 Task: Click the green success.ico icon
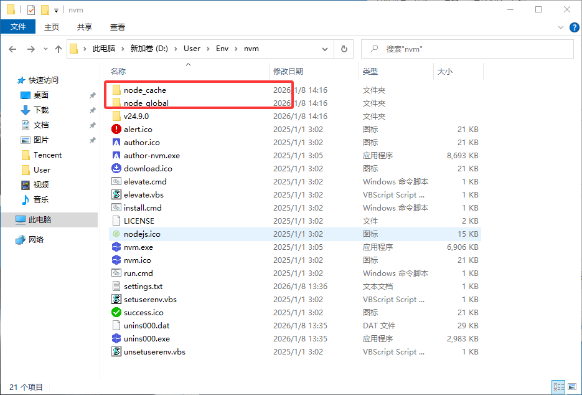116,313
